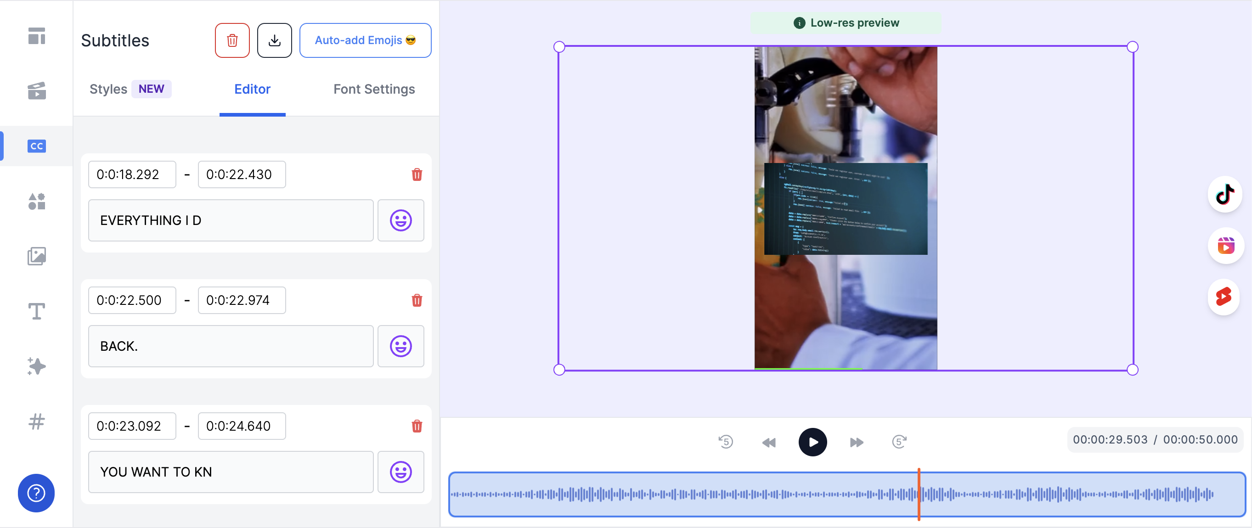Switch to the Styles tab
The image size is (1252, 528).
(109, 90)
